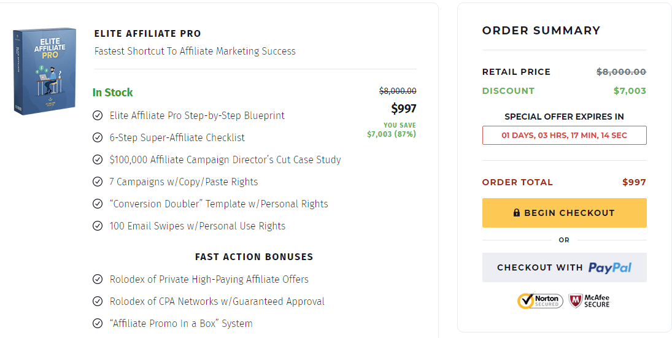Click checkmark icon beside Step-by-Step Blueprint
The width and height of the screenshot is (672, 338).
(x=98, y=115)
